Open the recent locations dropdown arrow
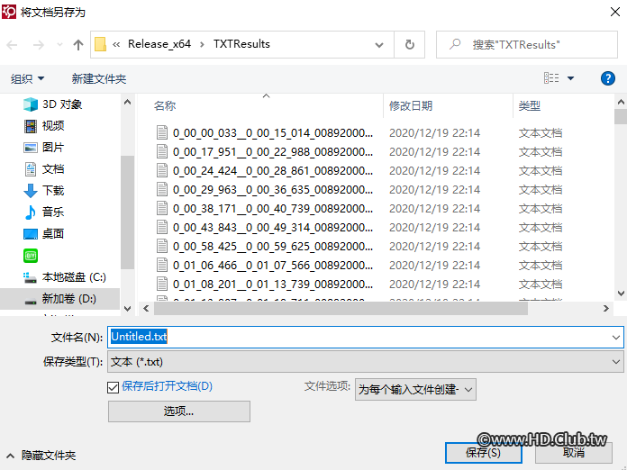The height and width of the screenshot is (470, 627). 59,45
